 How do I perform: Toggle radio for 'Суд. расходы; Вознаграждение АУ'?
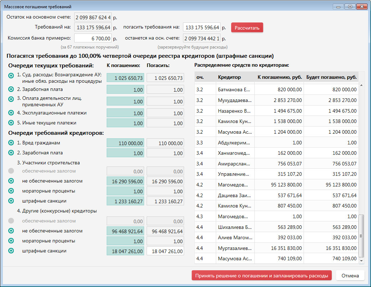click(x=11, y=75)
